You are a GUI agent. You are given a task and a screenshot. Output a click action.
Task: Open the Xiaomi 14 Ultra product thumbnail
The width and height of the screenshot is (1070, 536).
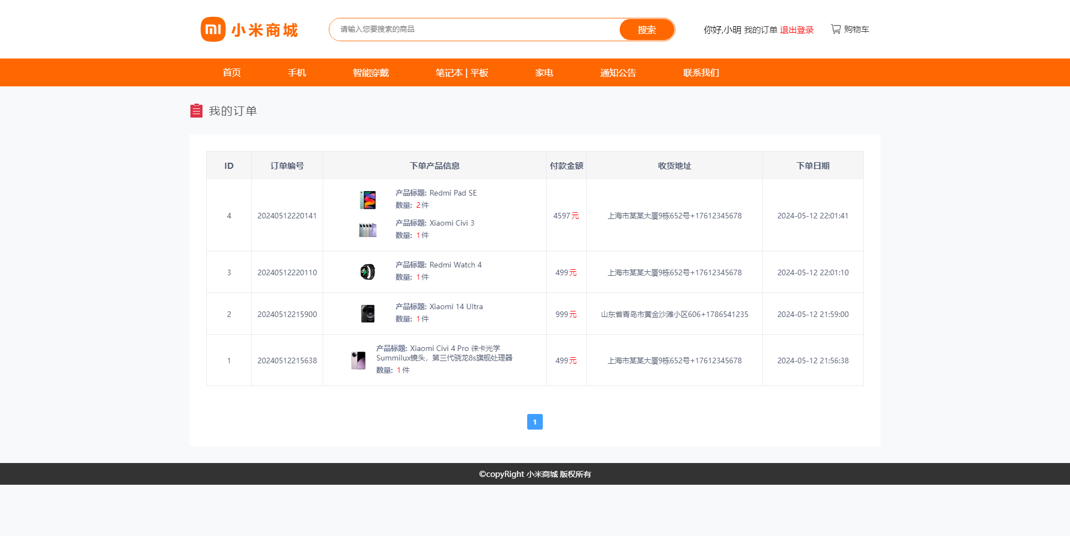(x=368, y=314)
